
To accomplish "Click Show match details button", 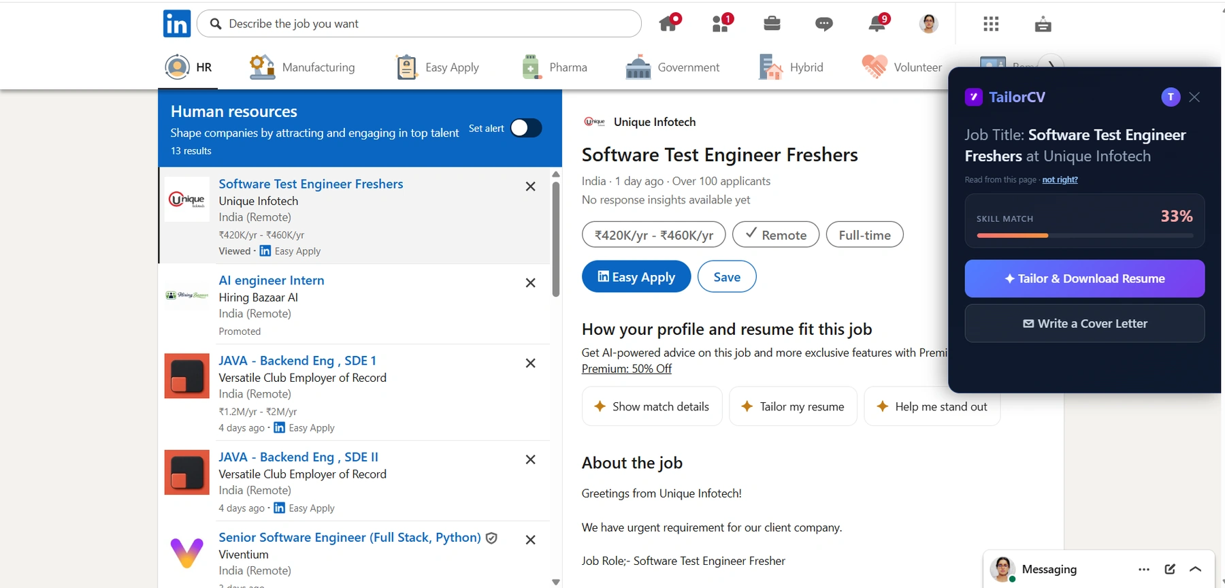I will click(x=652, y=407).
